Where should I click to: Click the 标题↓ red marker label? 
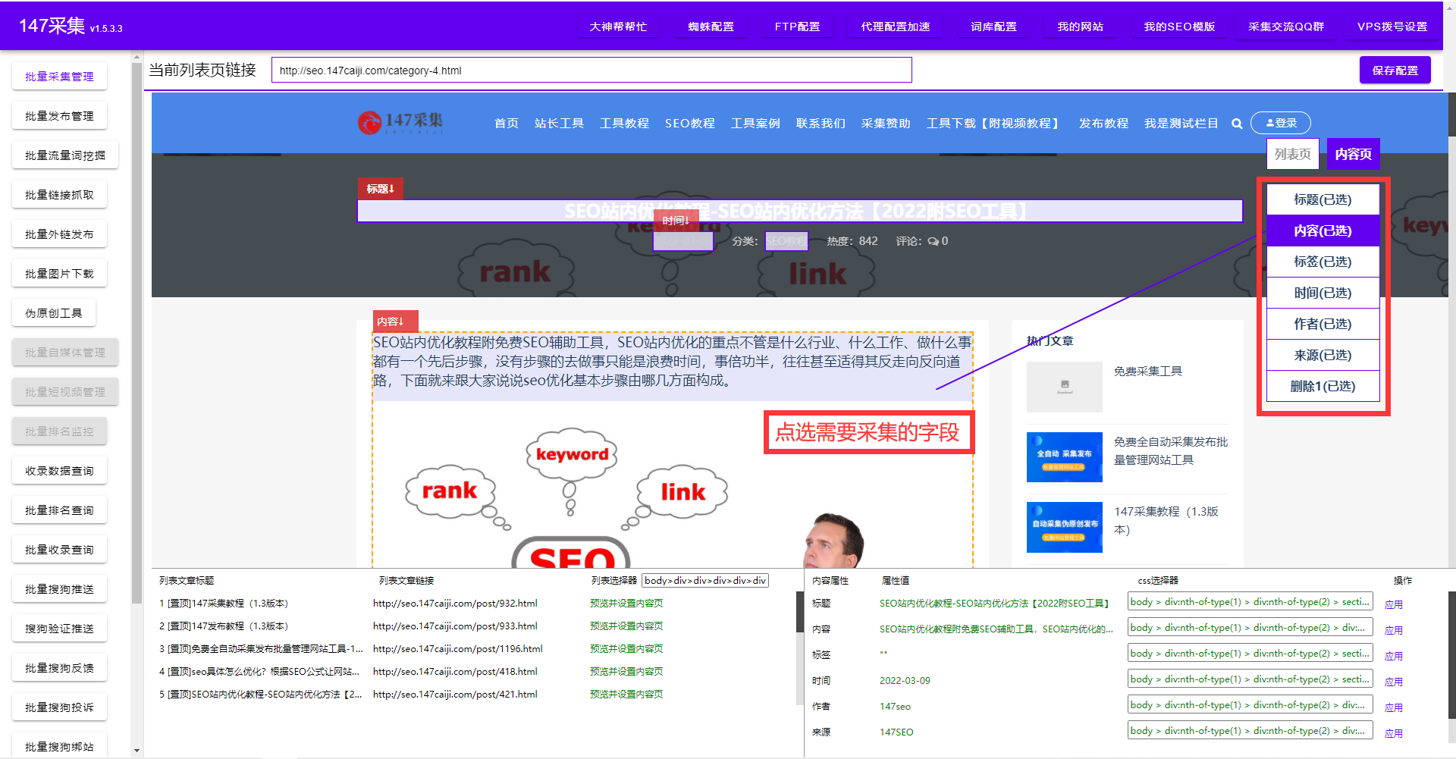(380, 189)
